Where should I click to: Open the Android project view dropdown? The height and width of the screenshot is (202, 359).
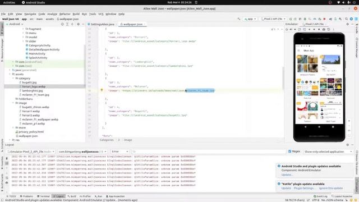point(15,24)
